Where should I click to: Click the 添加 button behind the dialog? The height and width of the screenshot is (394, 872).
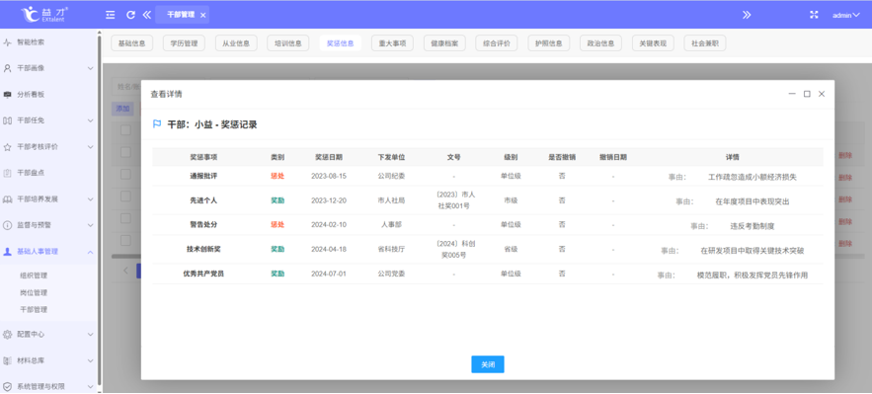coord(122,109)
